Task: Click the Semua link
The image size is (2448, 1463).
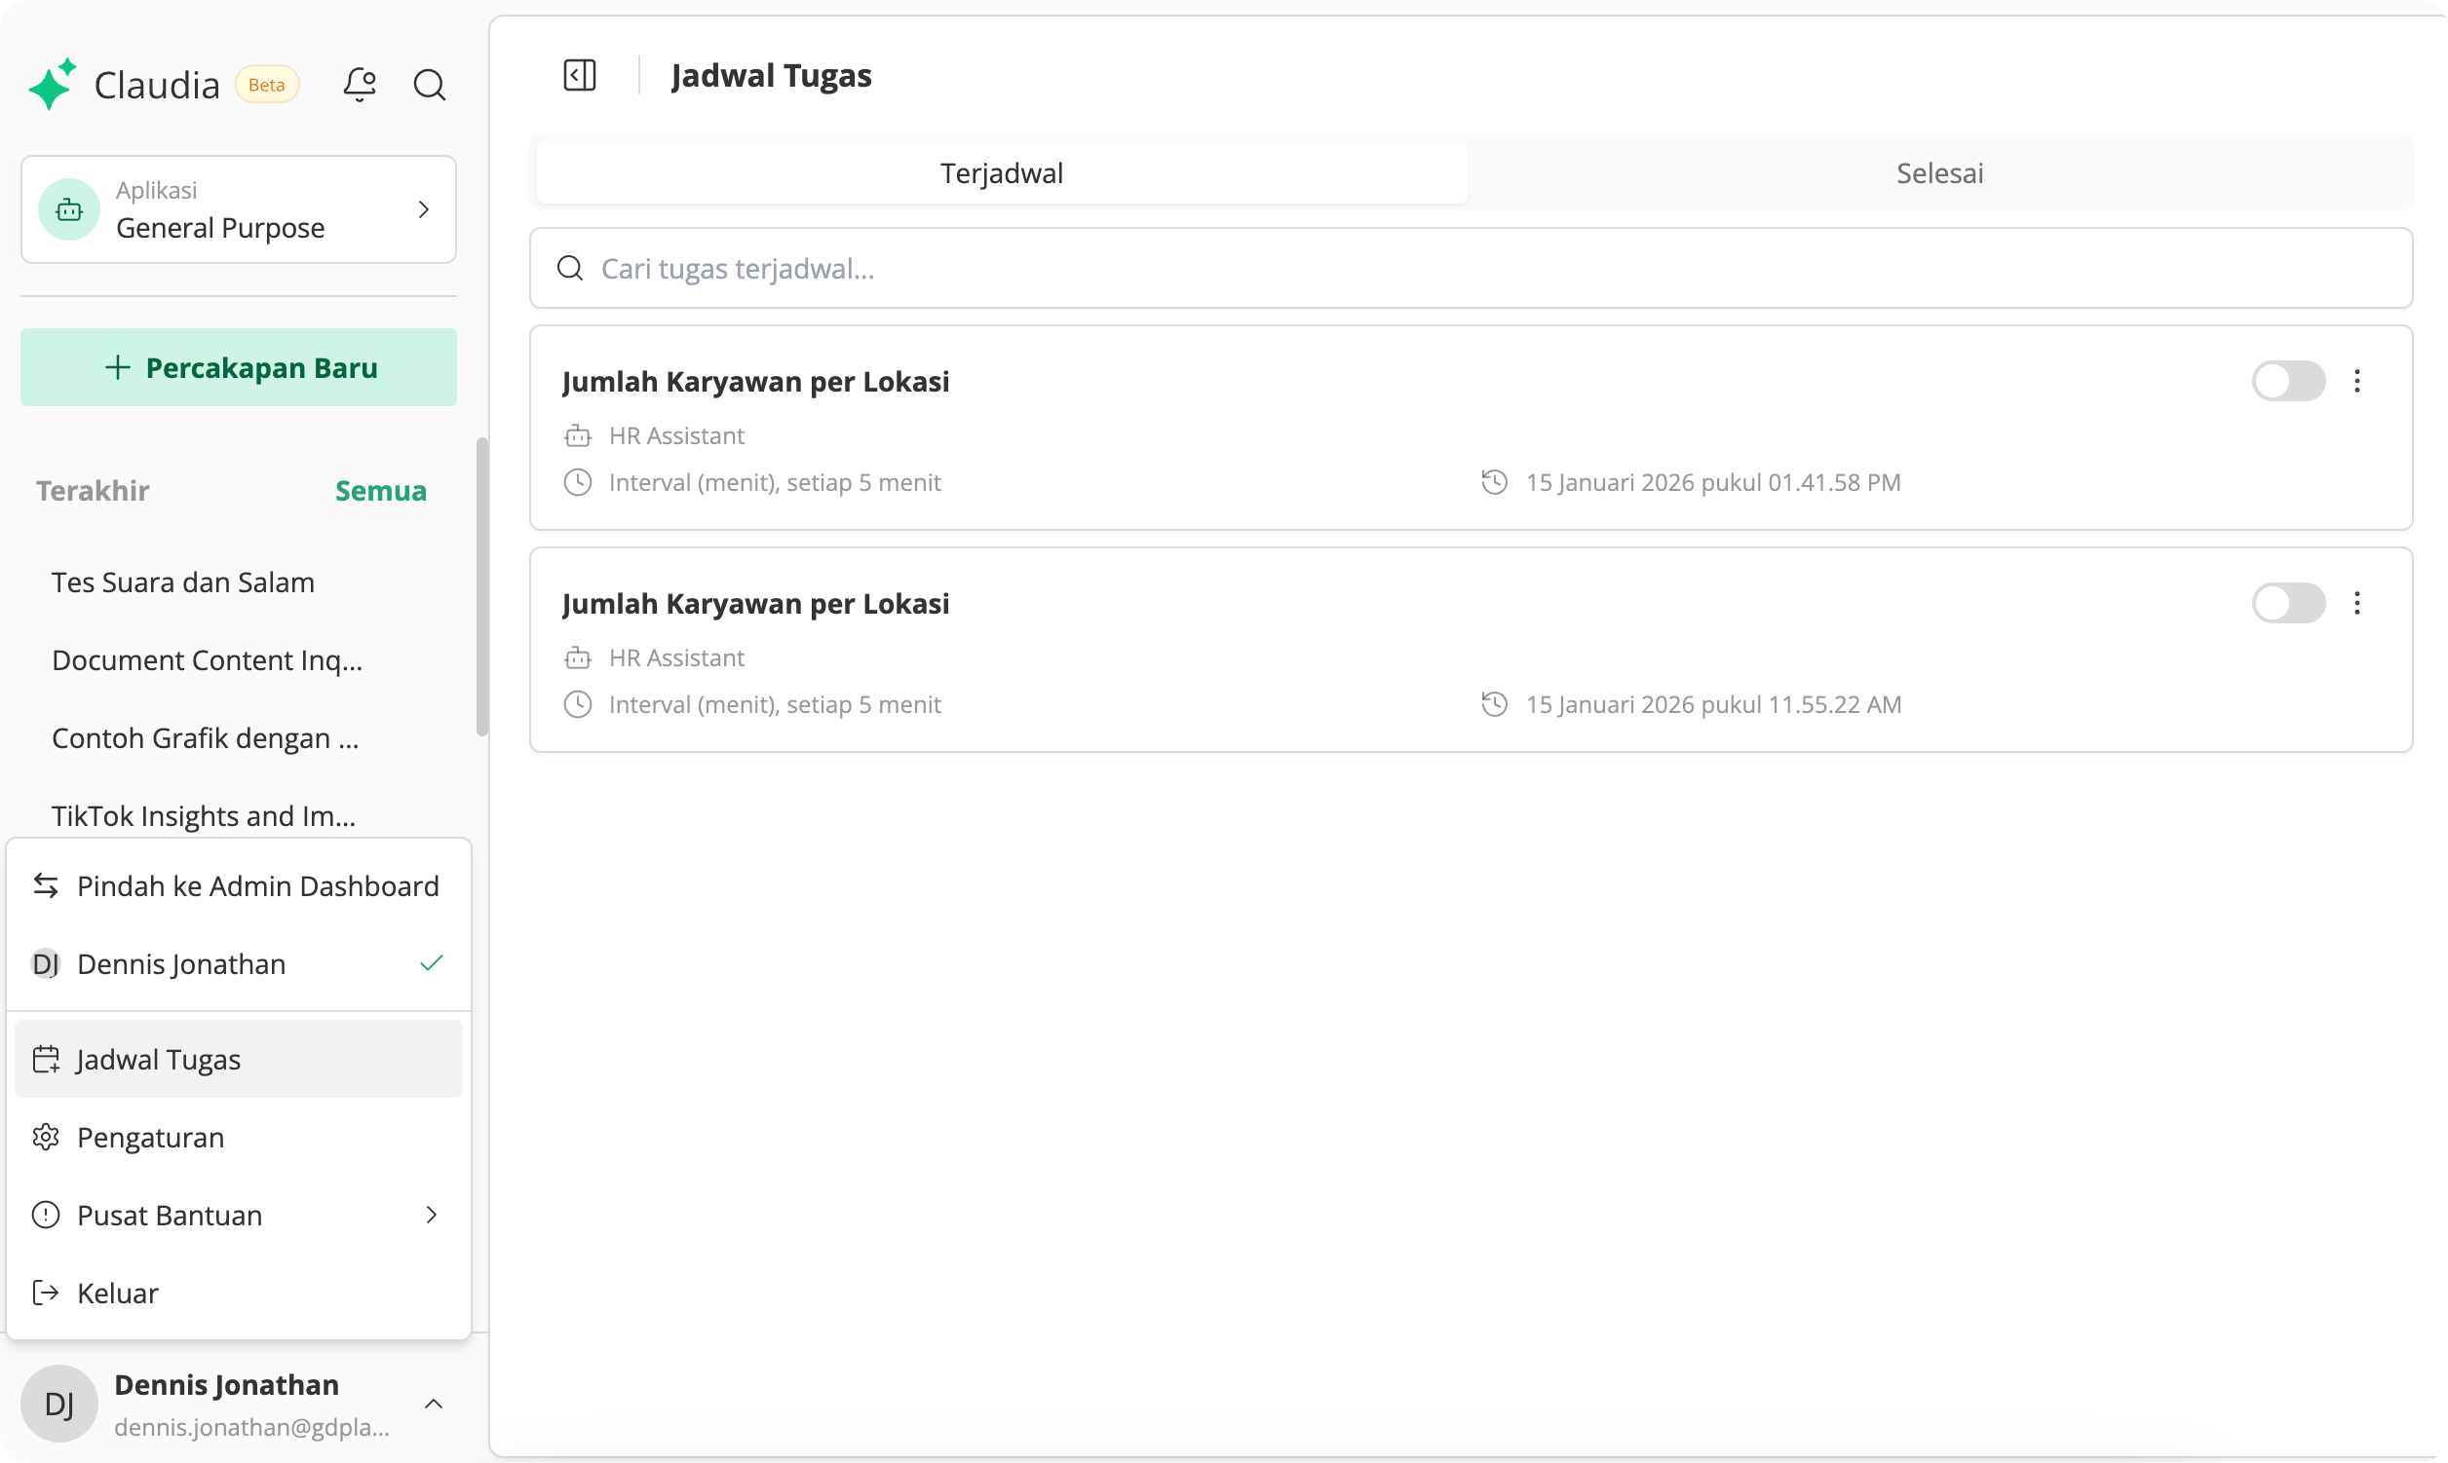Action: [381, 491]
